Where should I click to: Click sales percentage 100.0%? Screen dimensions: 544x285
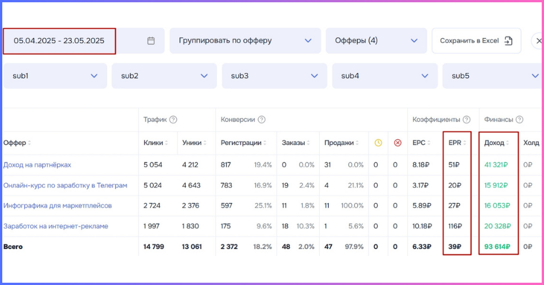(352, 206)
